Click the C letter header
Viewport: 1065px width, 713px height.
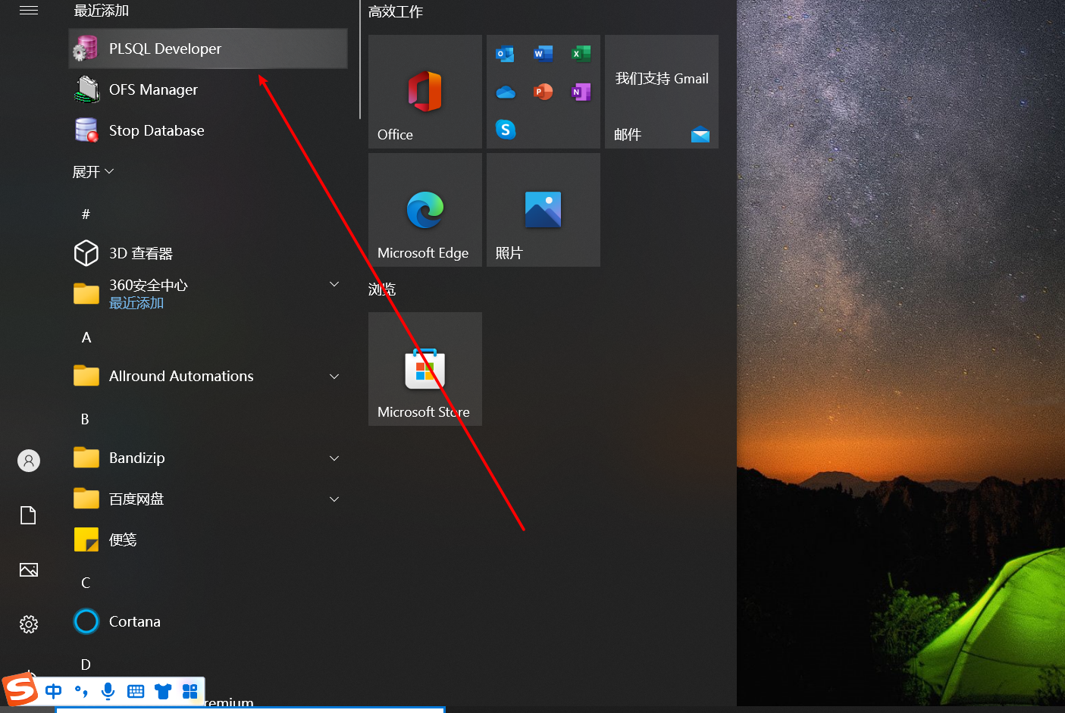click(x=86, y=583)
